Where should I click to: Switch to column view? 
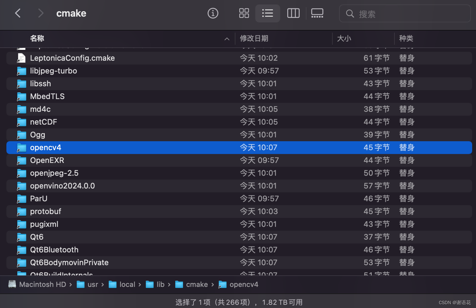(293, 13)
